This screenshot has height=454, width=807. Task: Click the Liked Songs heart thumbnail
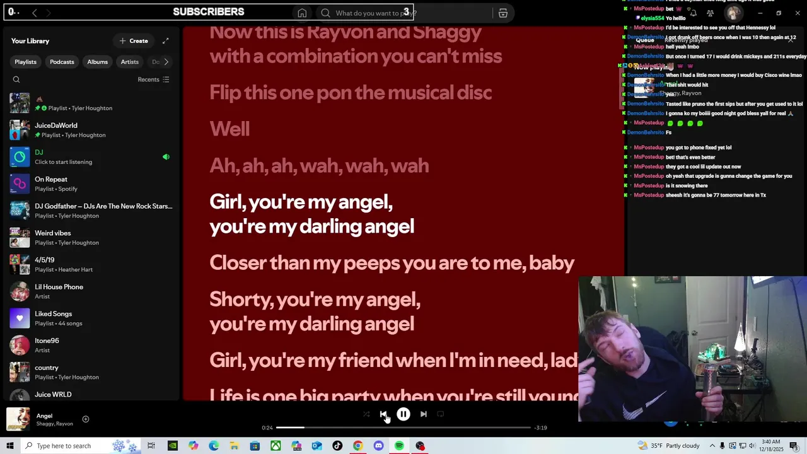[20, 318]
